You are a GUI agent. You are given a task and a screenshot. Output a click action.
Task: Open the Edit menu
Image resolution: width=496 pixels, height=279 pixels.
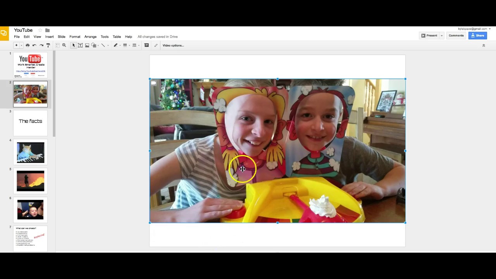pos(26,37)
